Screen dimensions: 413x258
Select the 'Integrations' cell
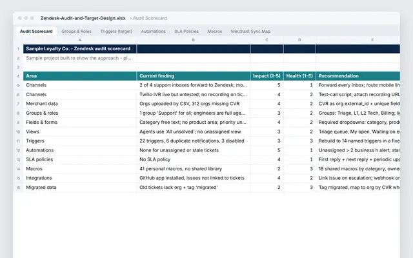click(x=80, y=178)
